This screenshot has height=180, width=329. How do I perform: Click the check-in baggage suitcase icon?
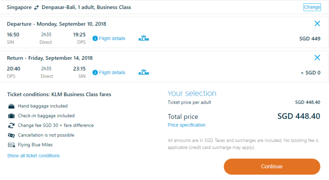point(11,116)
